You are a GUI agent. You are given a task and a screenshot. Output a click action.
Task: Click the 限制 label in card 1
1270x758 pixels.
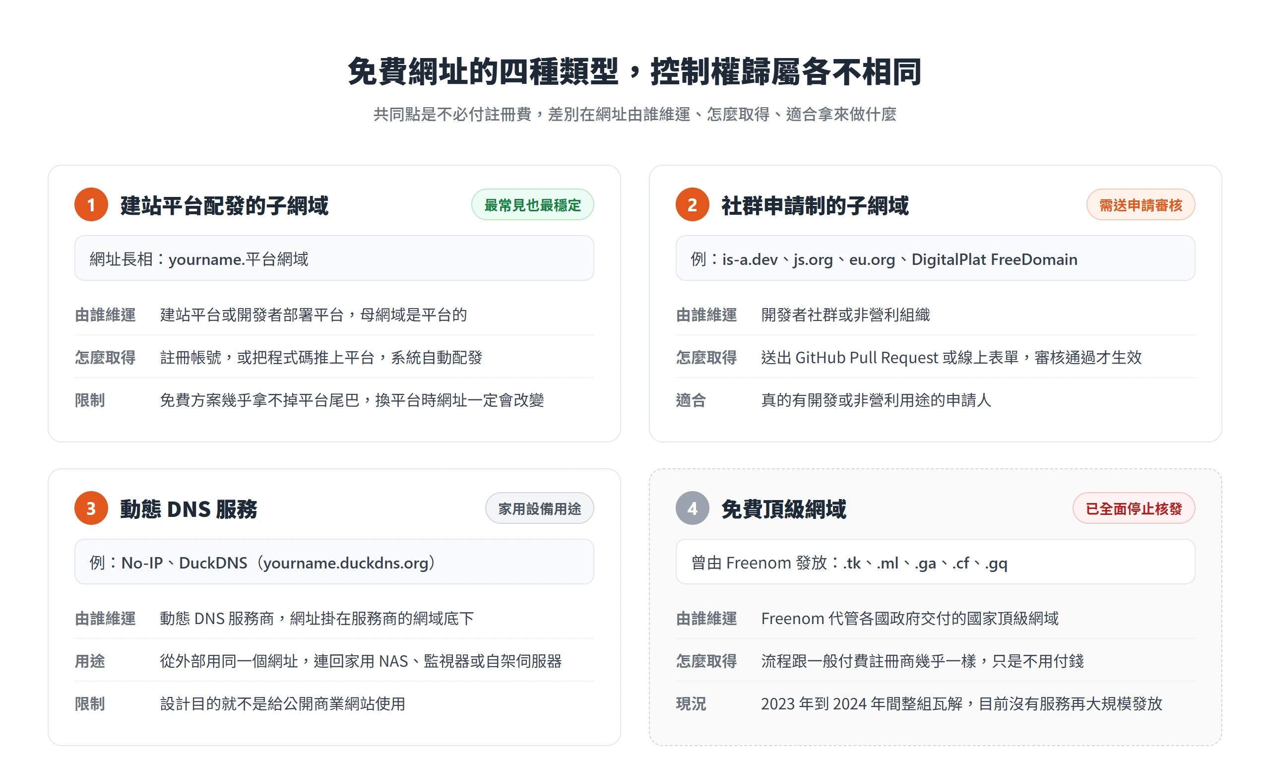pyautogui.click(x=90, y=400)
